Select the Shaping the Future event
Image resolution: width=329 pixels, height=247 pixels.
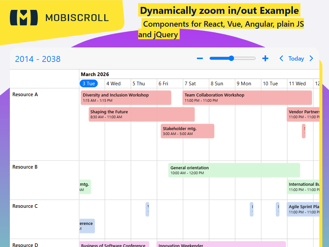coord(141,114)
